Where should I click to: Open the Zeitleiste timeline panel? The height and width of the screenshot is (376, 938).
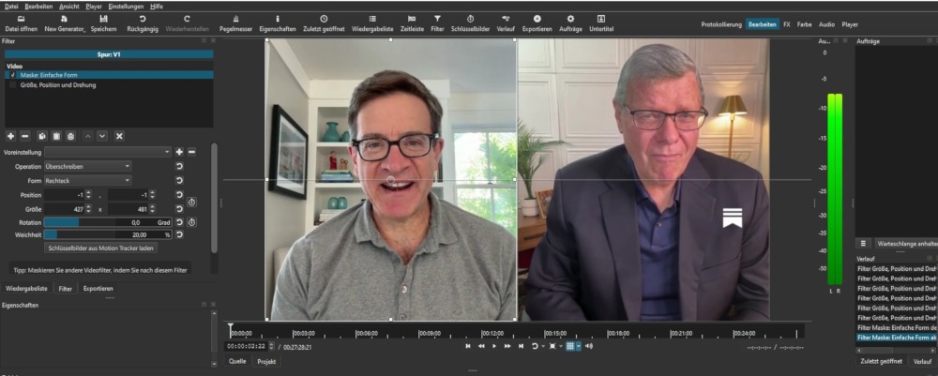[x=412, y=23]
